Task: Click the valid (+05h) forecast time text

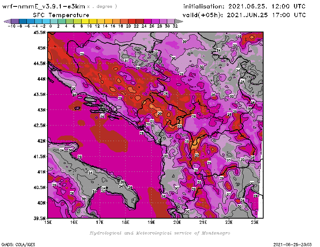Action: pos(244,15)
